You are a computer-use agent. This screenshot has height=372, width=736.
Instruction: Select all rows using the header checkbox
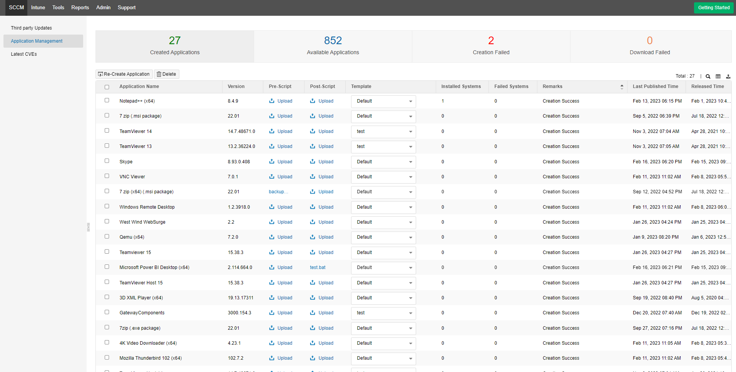107,87
